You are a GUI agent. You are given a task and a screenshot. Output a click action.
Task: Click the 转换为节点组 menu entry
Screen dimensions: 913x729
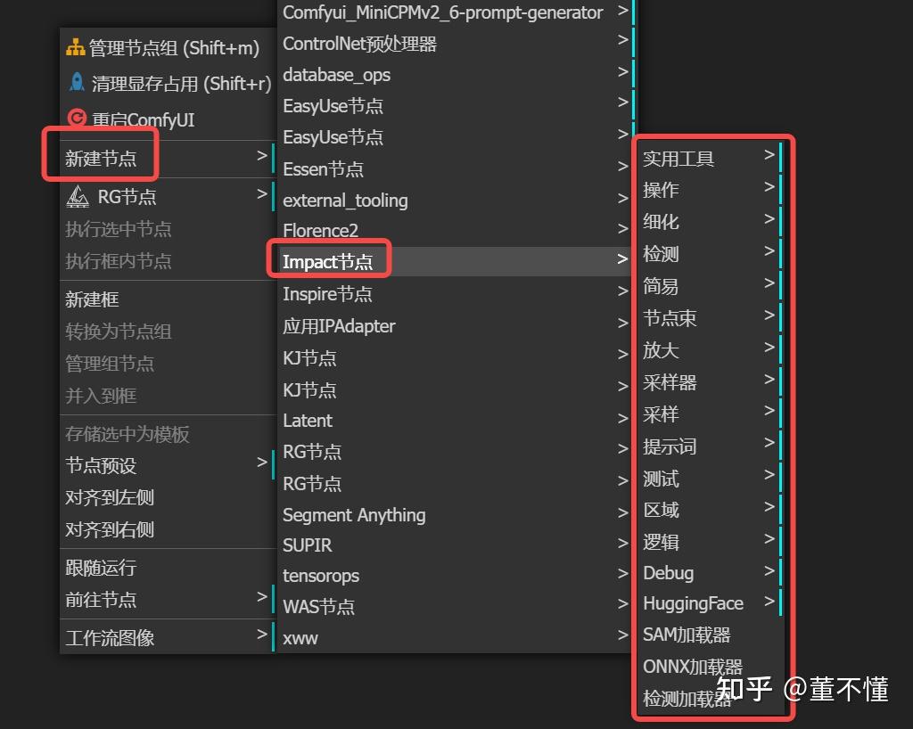coord(167,332)
